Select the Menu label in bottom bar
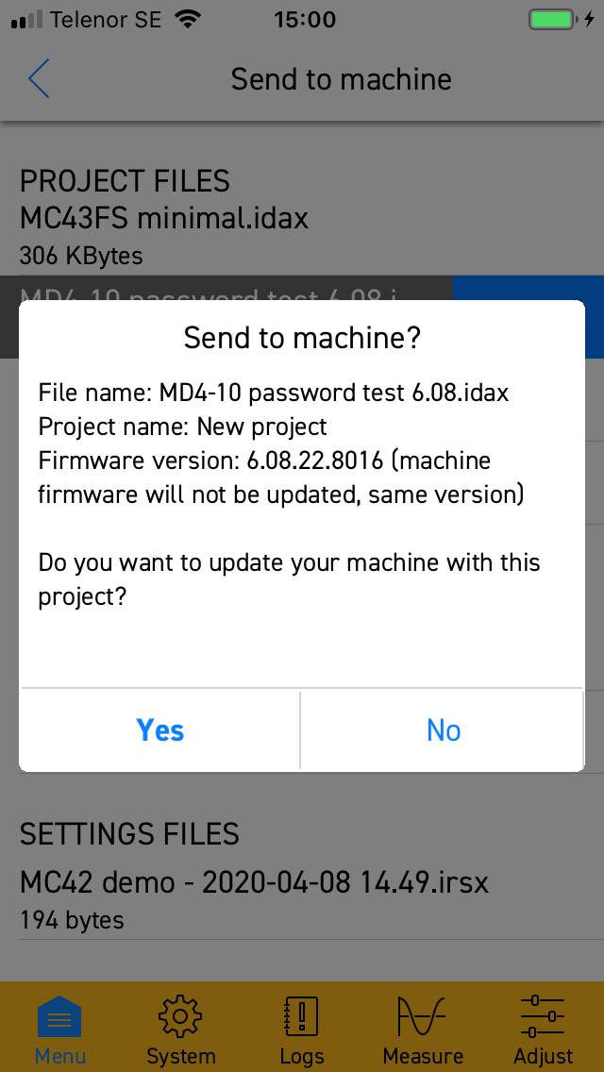This screenshot has height=1072, width=604. click(60, 1056)
